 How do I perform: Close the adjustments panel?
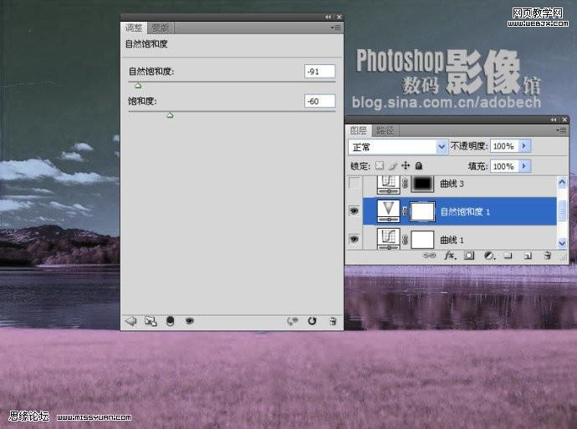click(339, 17)
